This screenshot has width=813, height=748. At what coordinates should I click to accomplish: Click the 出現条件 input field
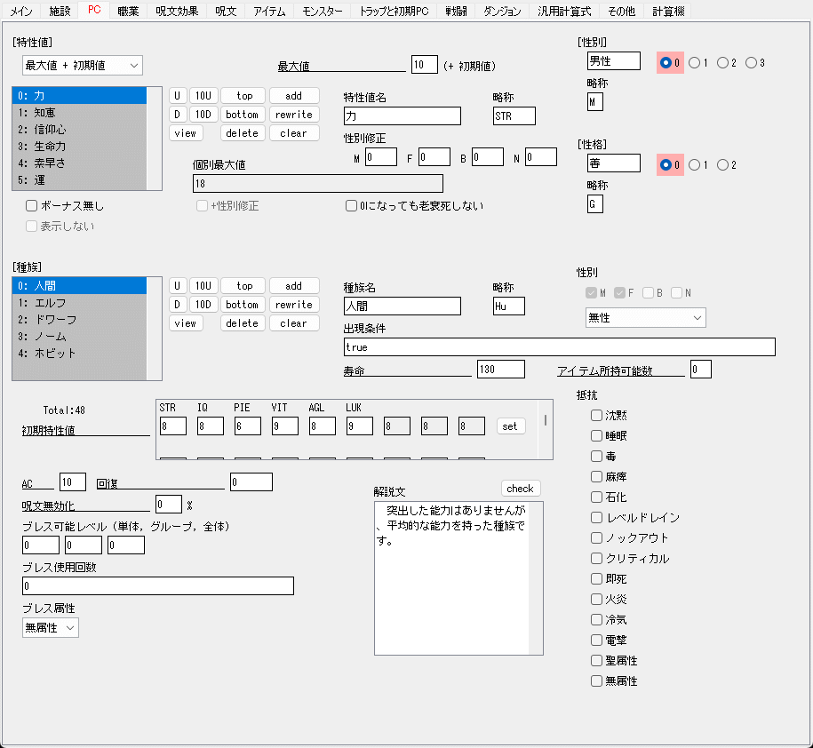click(560, 347)
